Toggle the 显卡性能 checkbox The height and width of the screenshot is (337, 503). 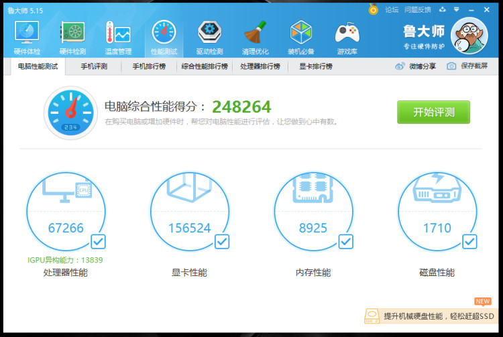(x=222, y=242)
